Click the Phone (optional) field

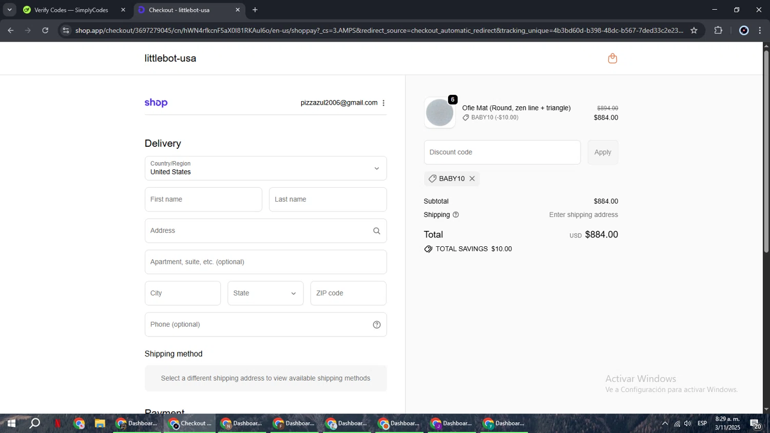(266, 325)
